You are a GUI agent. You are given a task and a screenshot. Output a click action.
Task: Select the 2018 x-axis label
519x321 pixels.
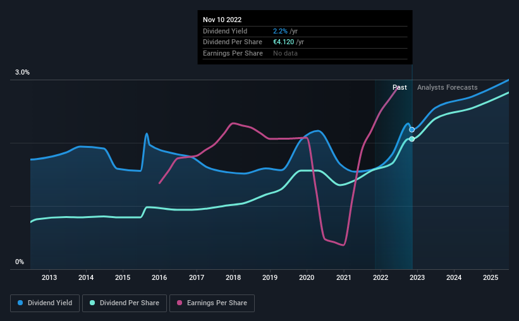[x=233, y=277]
